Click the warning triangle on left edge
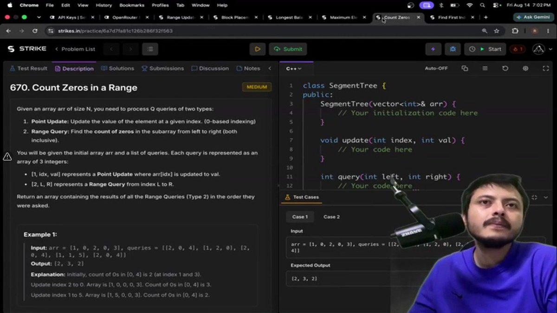This screenshot has height=313, width=557. [x=7, y=157]
